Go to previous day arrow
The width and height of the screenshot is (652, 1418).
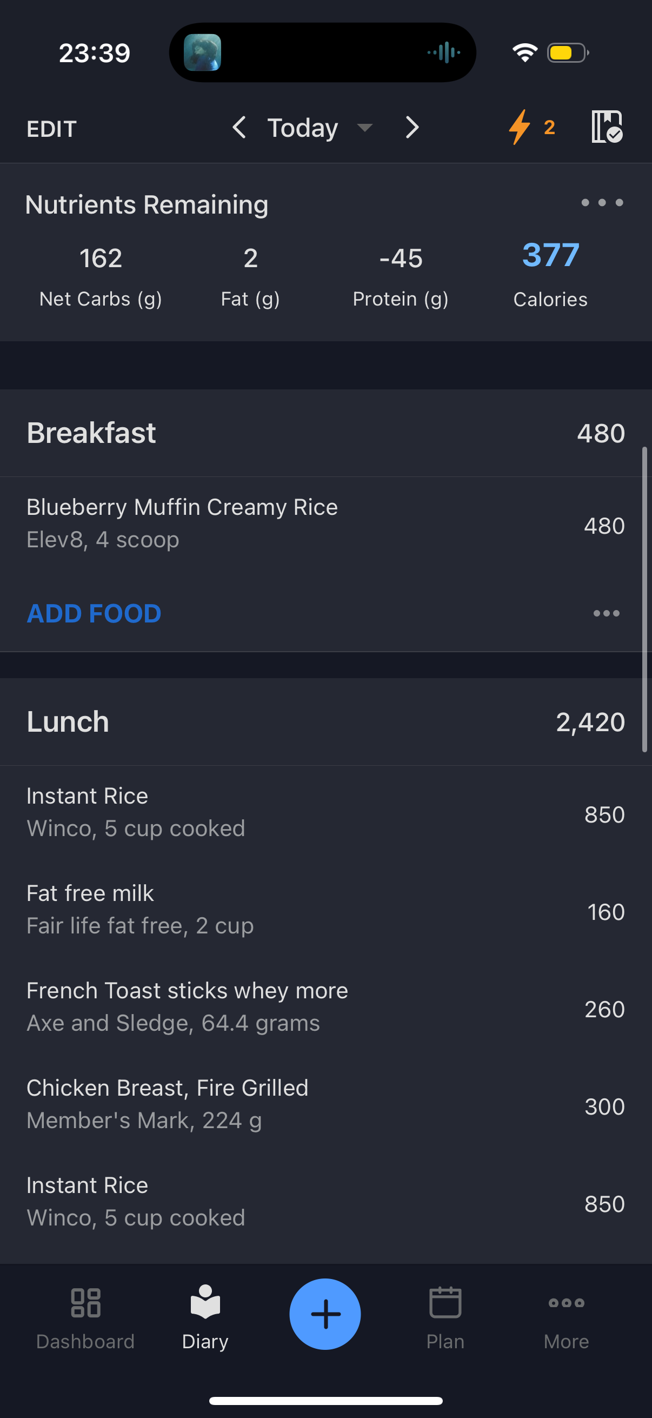pyautogui.click(x=239, y=128)
